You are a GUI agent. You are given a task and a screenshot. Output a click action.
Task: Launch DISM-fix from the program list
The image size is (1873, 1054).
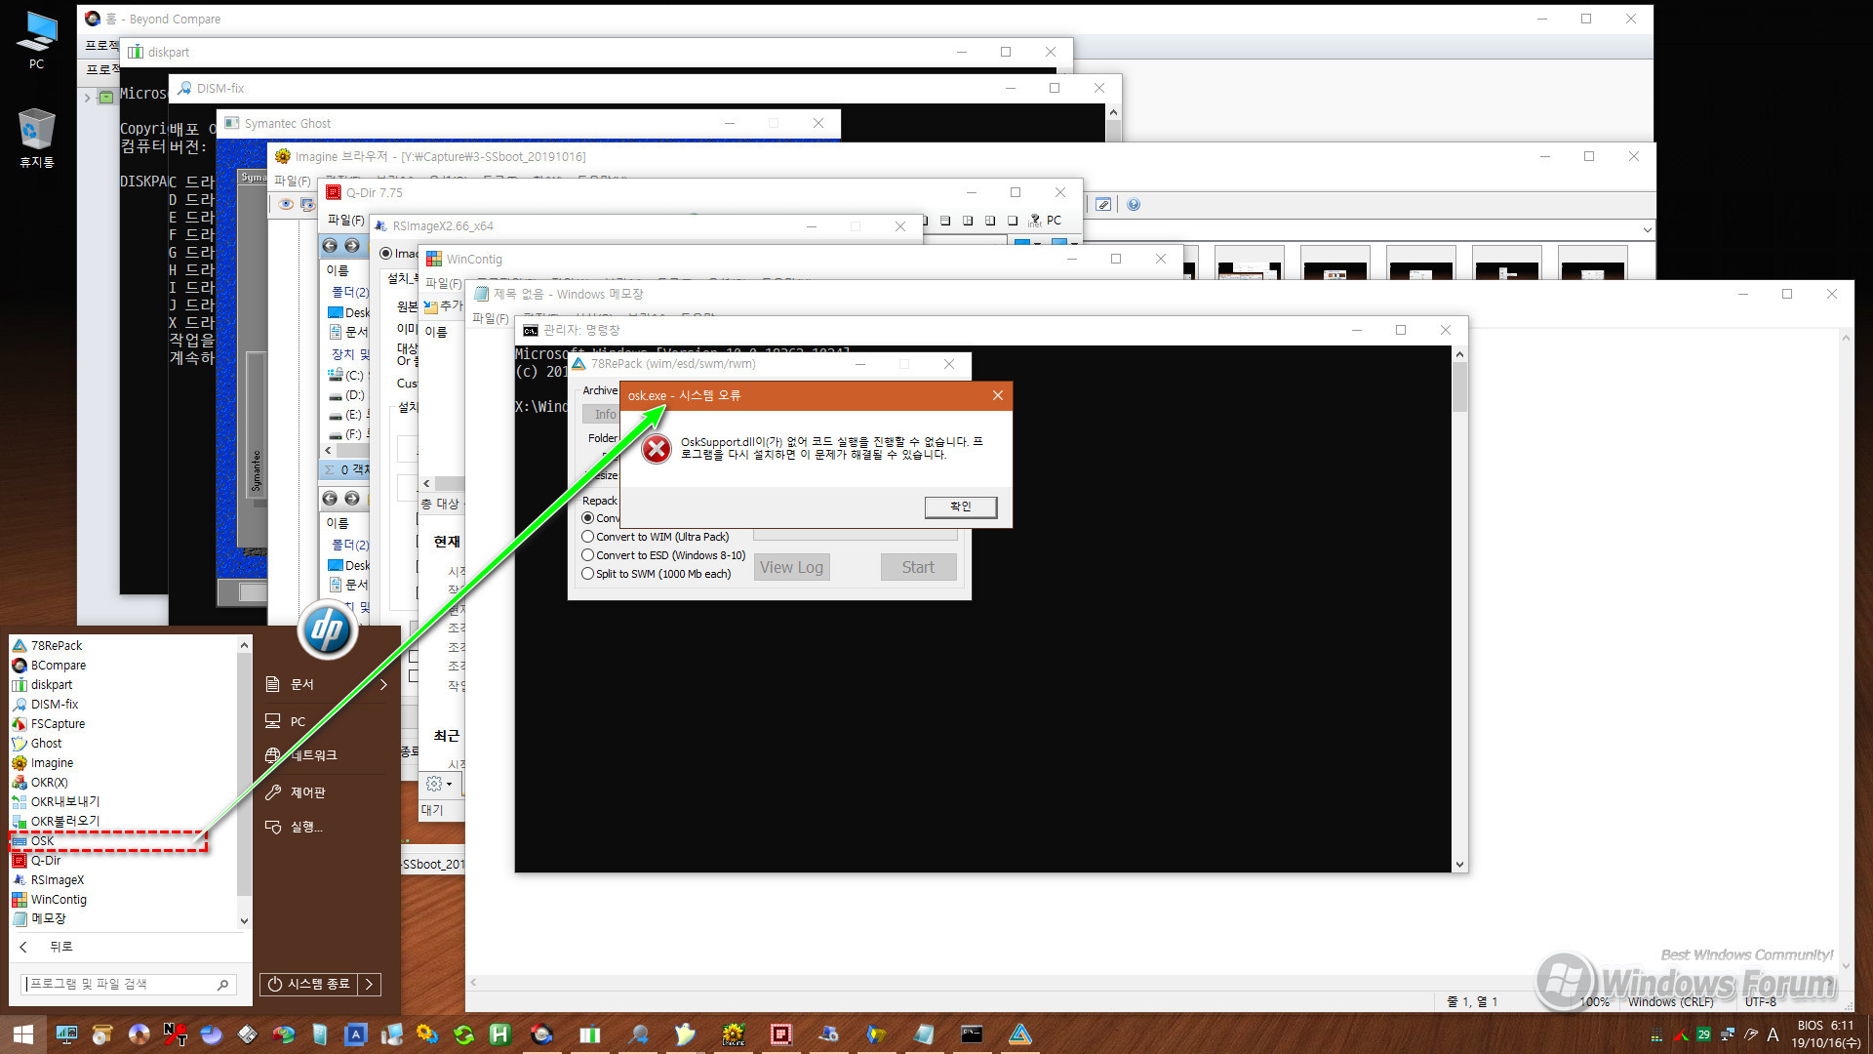tap(54, 704)
